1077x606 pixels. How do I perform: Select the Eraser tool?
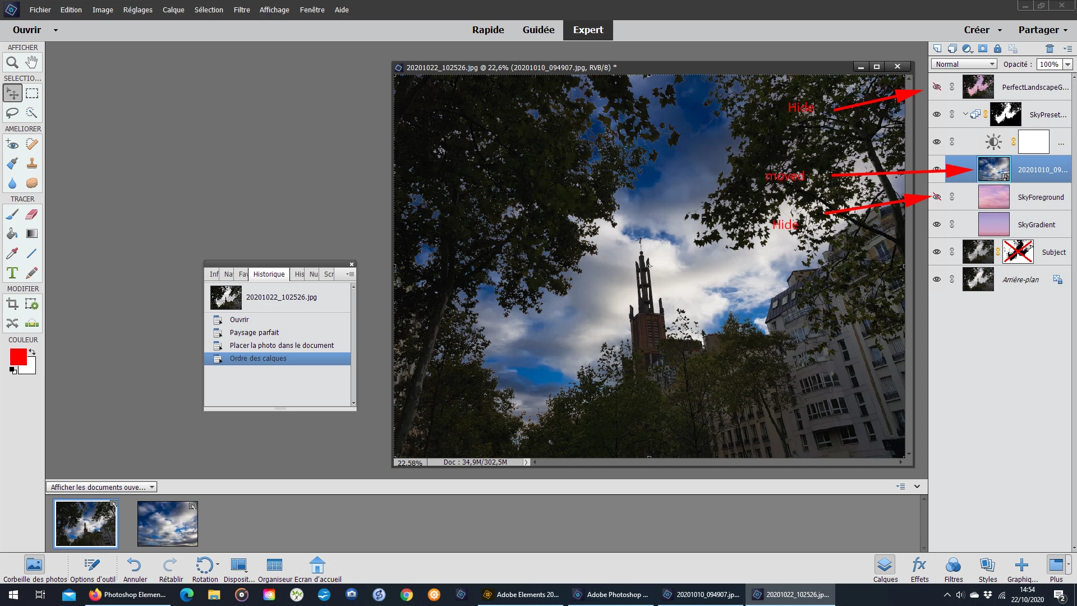tap(32, 214)
